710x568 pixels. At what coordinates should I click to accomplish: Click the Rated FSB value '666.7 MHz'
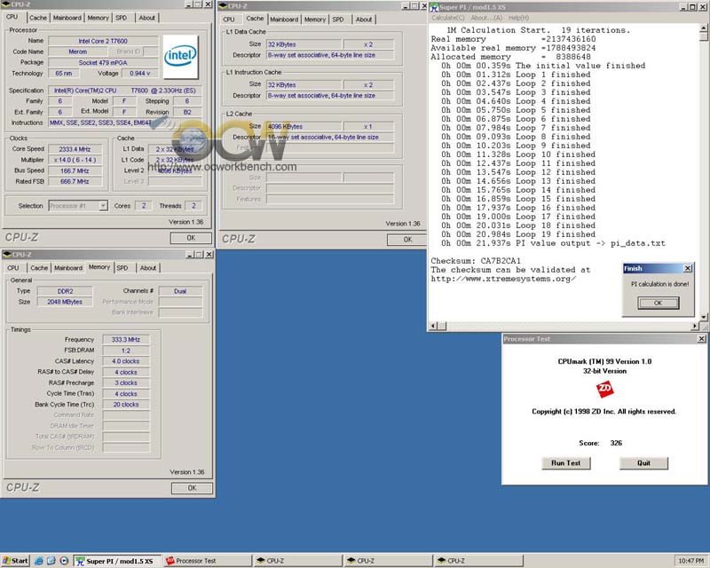(75, 181)
